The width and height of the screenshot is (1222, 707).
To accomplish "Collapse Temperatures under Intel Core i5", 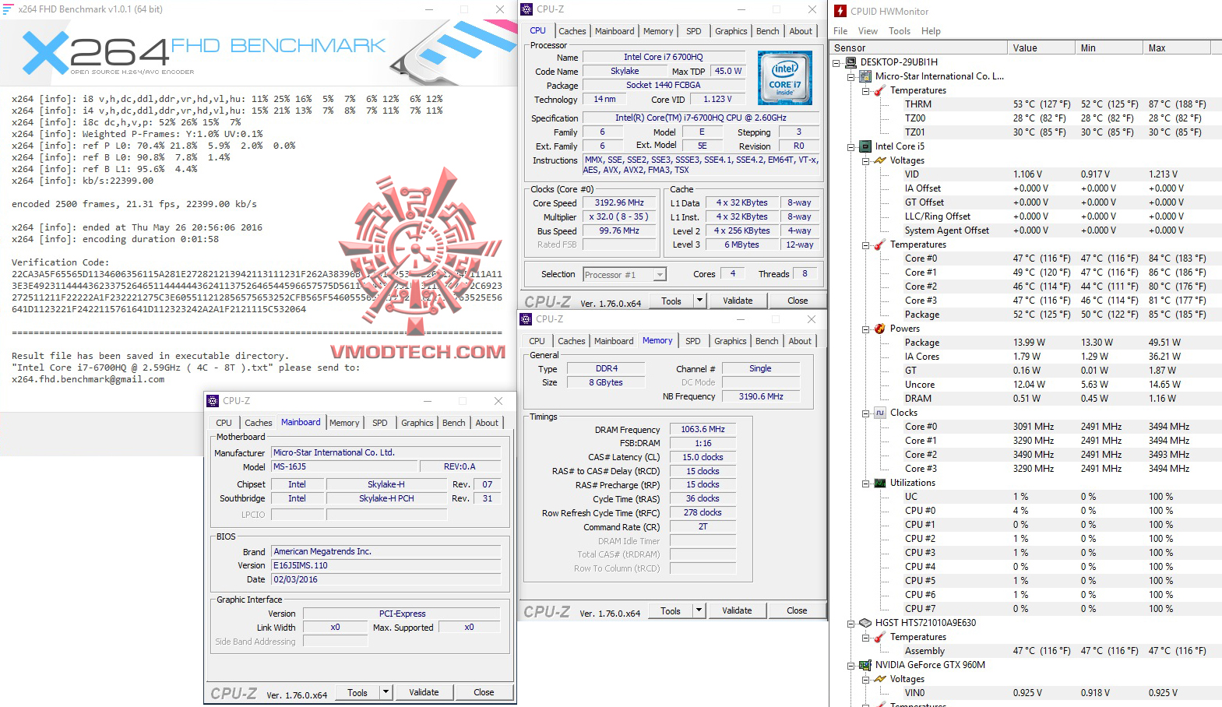I will [866, 245].
